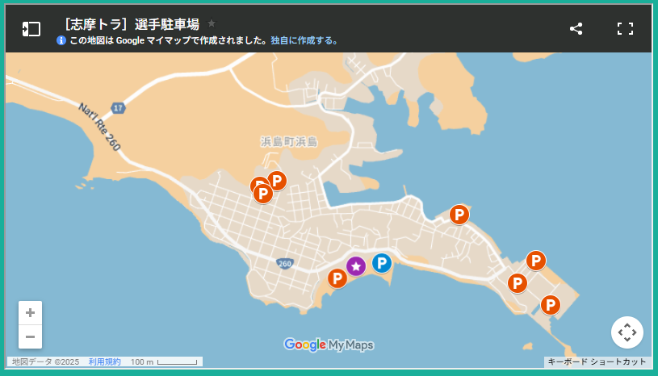The height and width of the screenshot is (376, 658).
Task: Click the orange P marker closest to 浜島町浜島 label
Action: 277,180
